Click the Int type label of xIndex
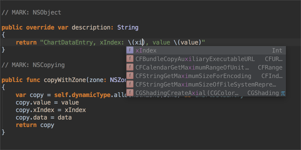Screen dimensions: 301x150 coord(277,50)
